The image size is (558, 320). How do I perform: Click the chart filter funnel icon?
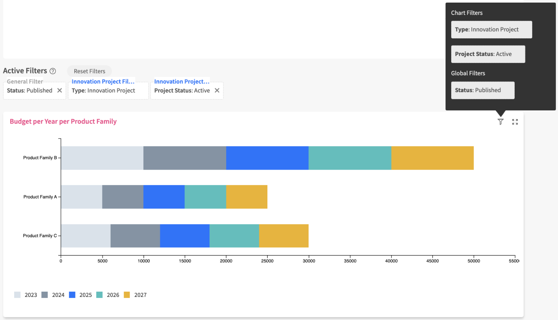[x=500, y=122]
